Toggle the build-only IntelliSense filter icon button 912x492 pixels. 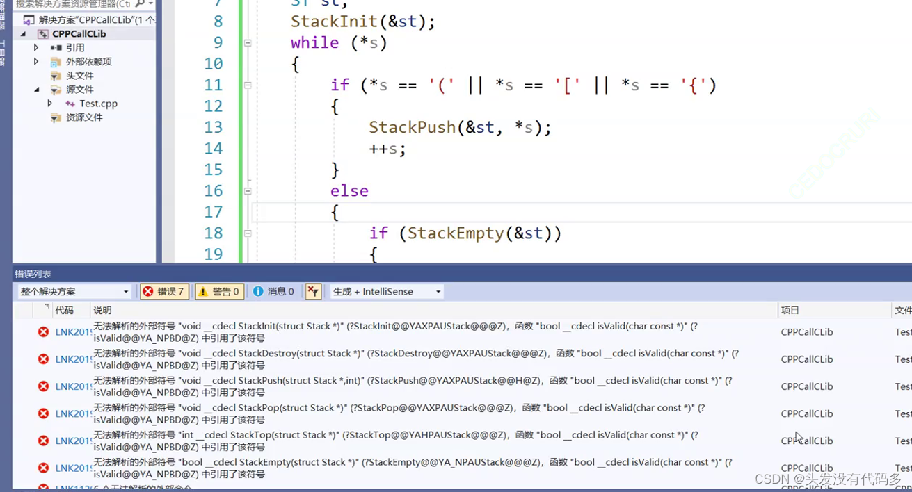click(313, 292)
